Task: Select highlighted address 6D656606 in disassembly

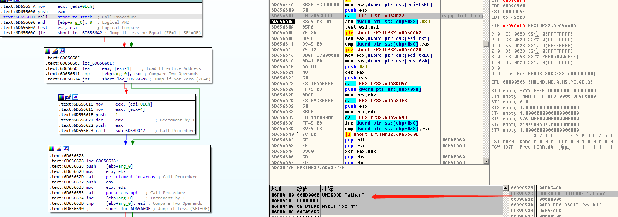Action: coord(283,22)
